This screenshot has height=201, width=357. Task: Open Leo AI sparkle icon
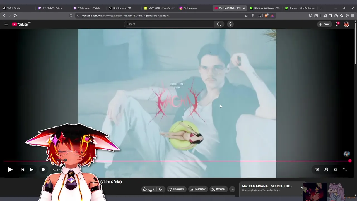point(342,16)
